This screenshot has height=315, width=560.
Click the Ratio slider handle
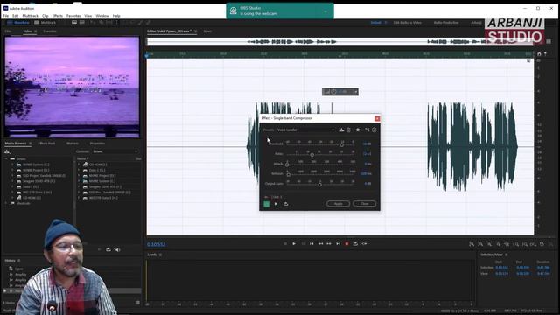pyautogui.click(x=311, y=155)
